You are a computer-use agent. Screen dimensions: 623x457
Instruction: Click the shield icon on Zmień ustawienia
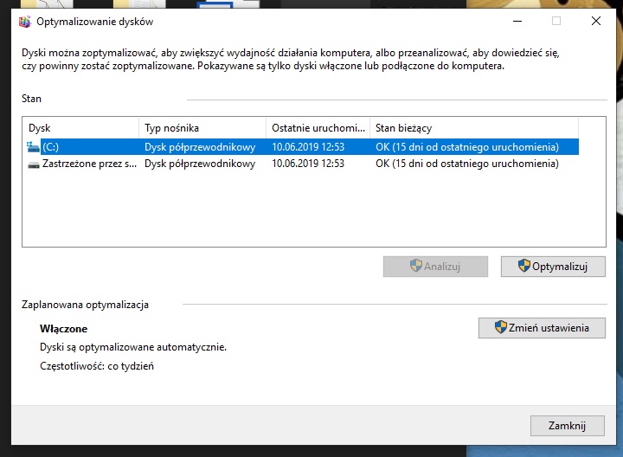(500, 327)
